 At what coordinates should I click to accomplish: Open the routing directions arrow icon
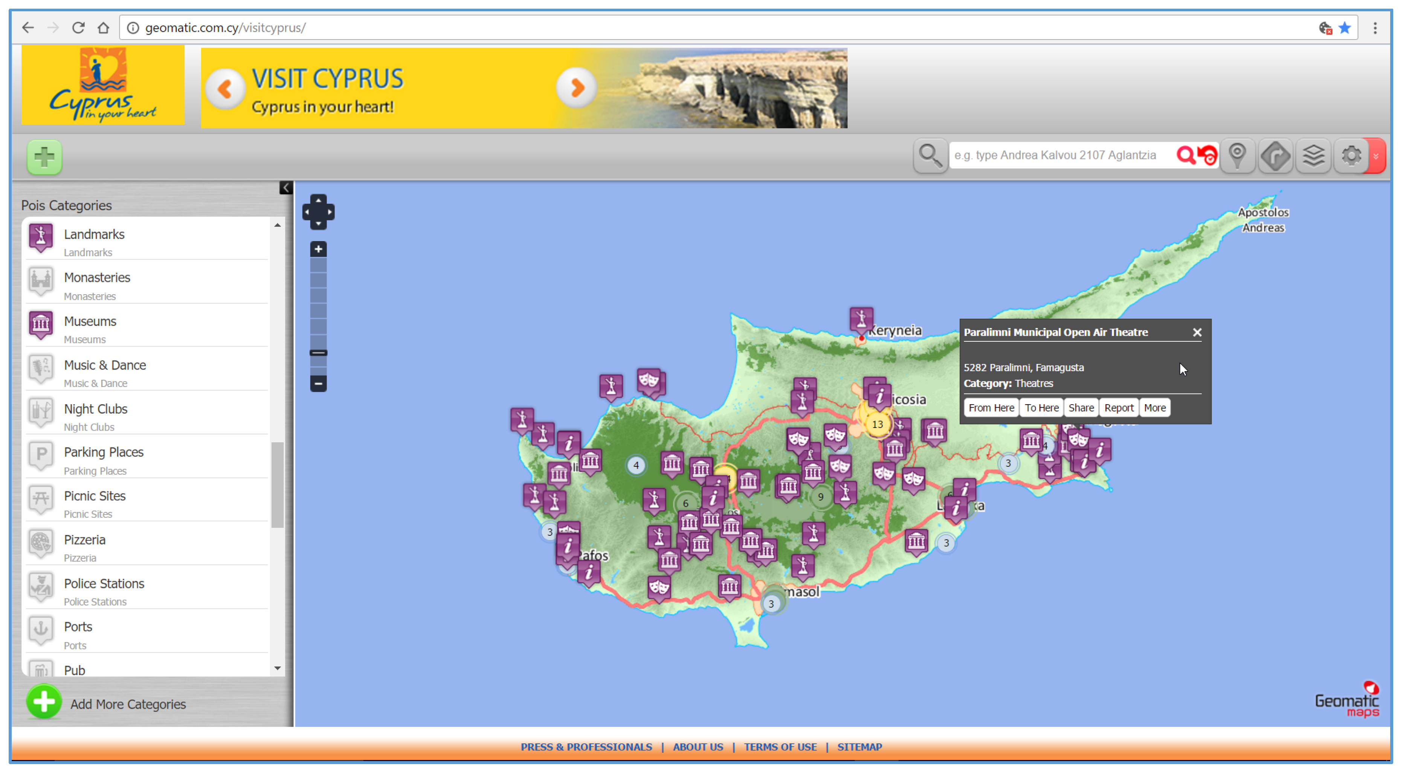coord(1276,156)
